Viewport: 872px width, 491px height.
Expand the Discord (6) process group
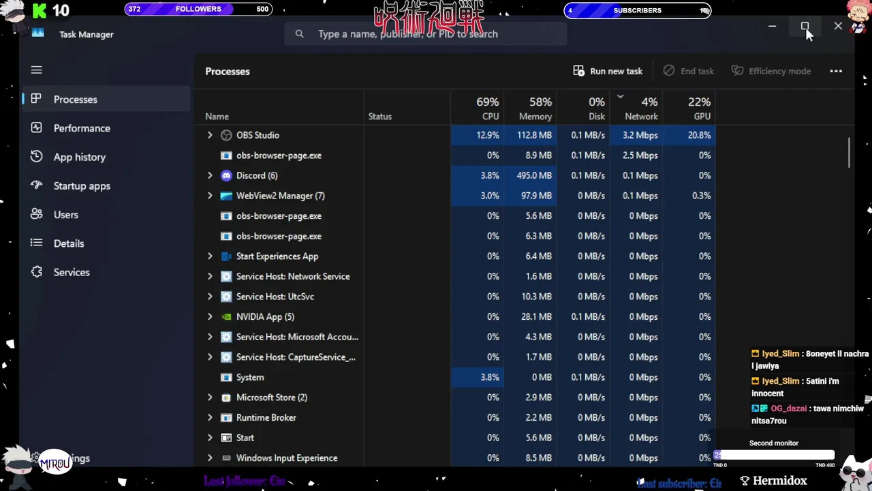(x=210, y=175)
